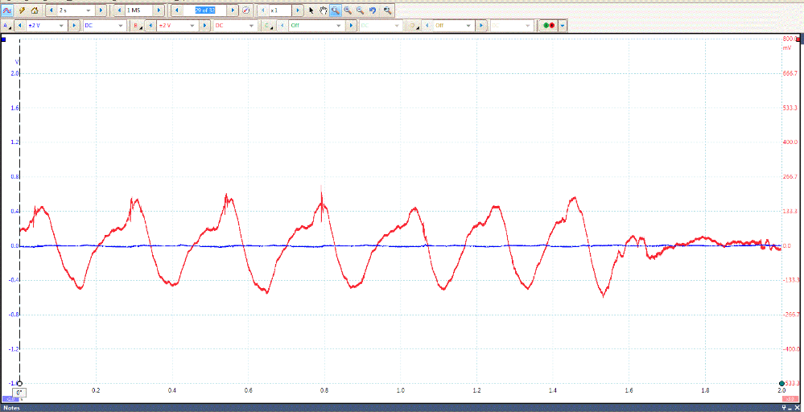Increase the 1 MS sample count
The height and width of the screenshot is (412, 804).
[x=159, y=10]
